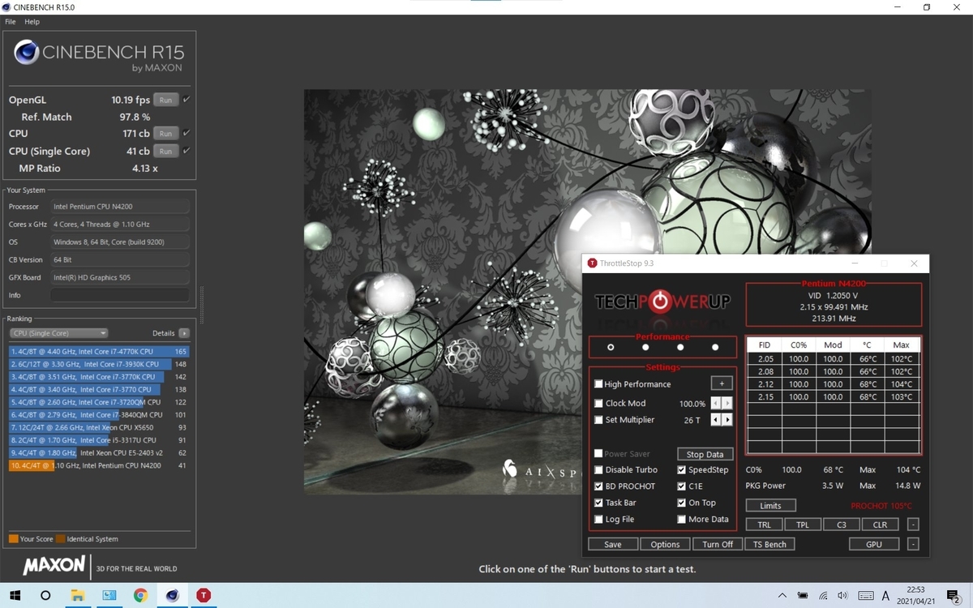Open File Explorer from the taskbar
The height and width of the screenshot is (608, 973).
pyautogui.click(x=77, y=596)
